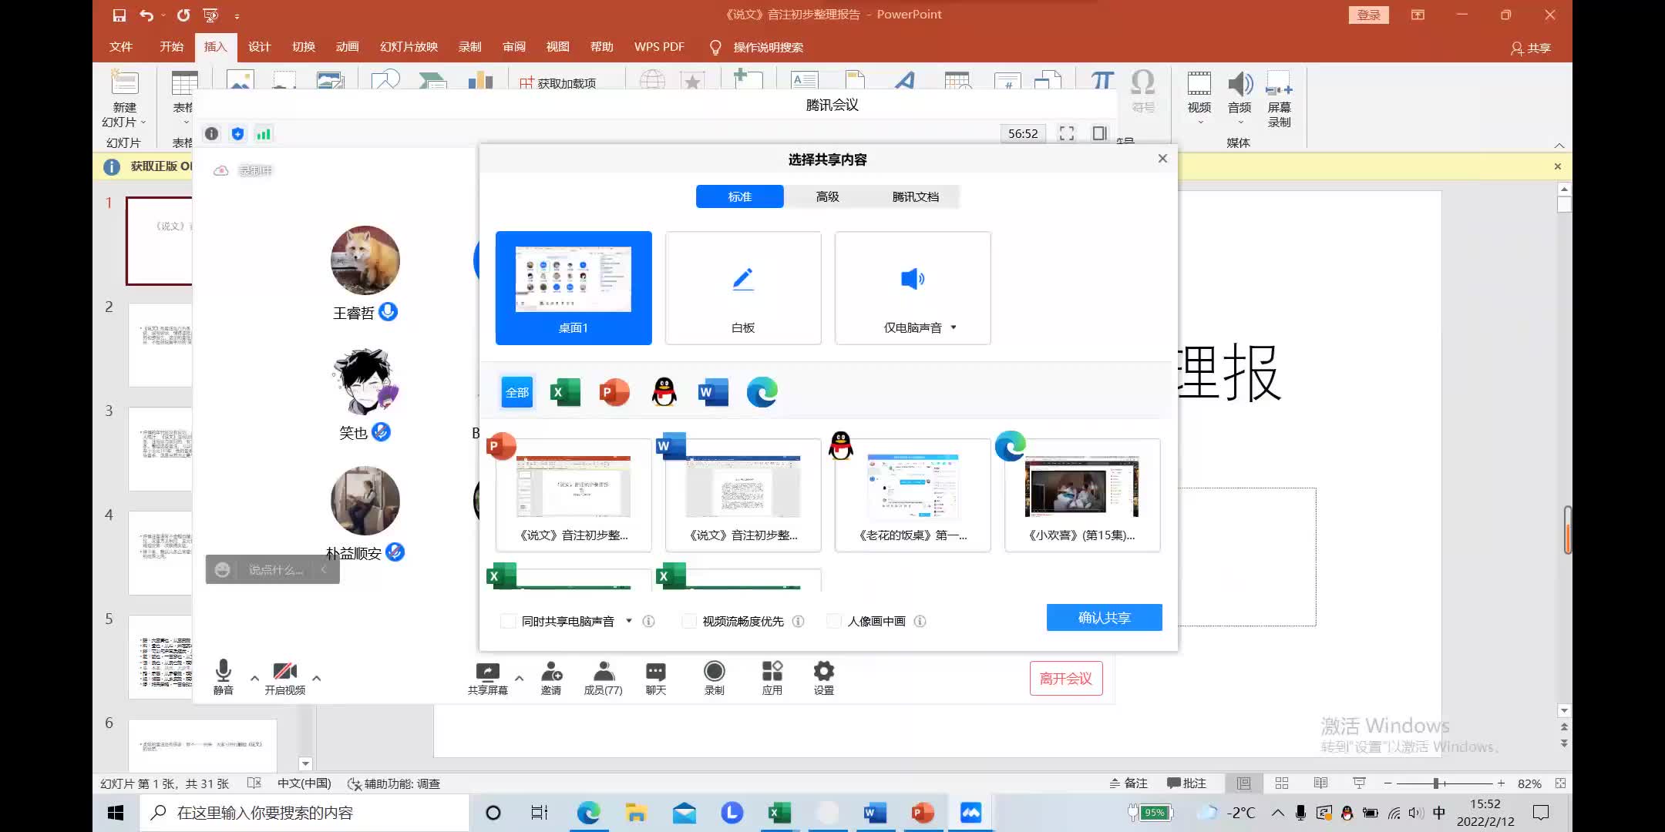Expand the Quick Access Toolbar customize arrow

(237, 15)
